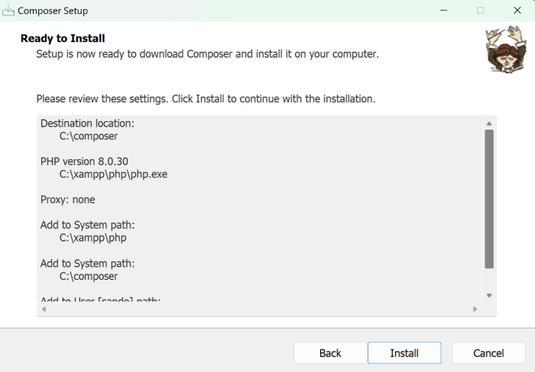This screenshot has height=372, width=535.
Task: Click the horizontal scroll right arrow
Action: click(476, 309)
